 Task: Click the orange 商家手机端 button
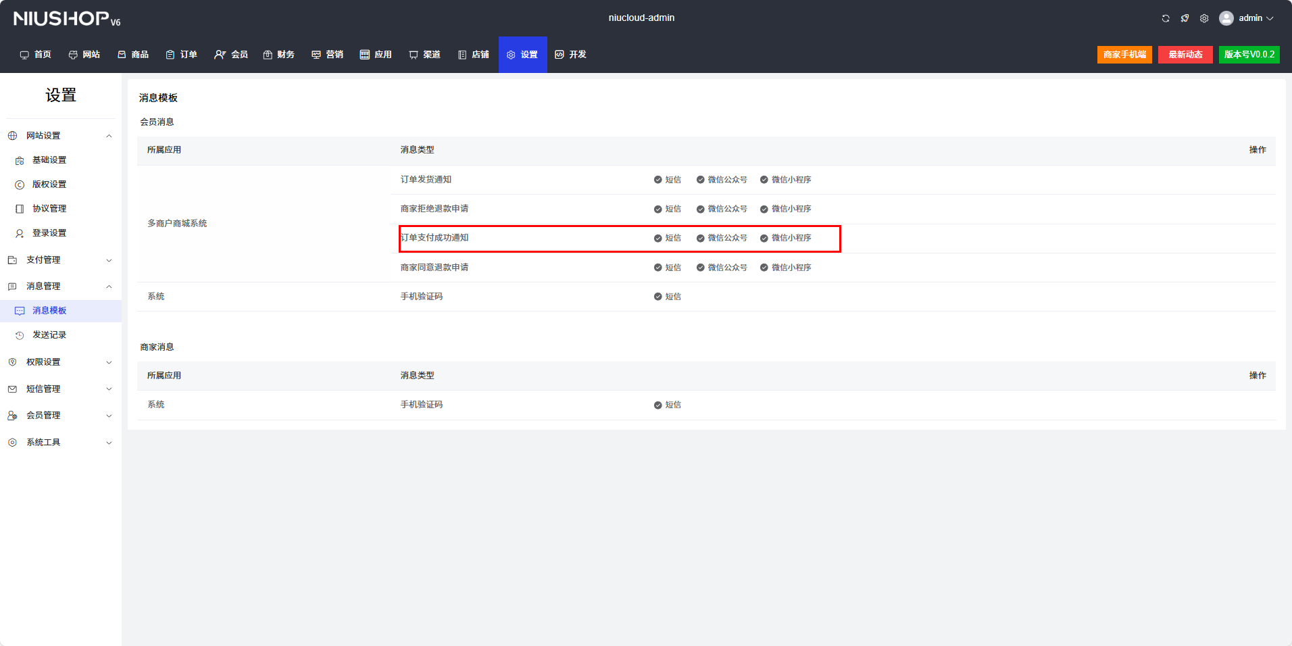click(x=1124, y=55)
